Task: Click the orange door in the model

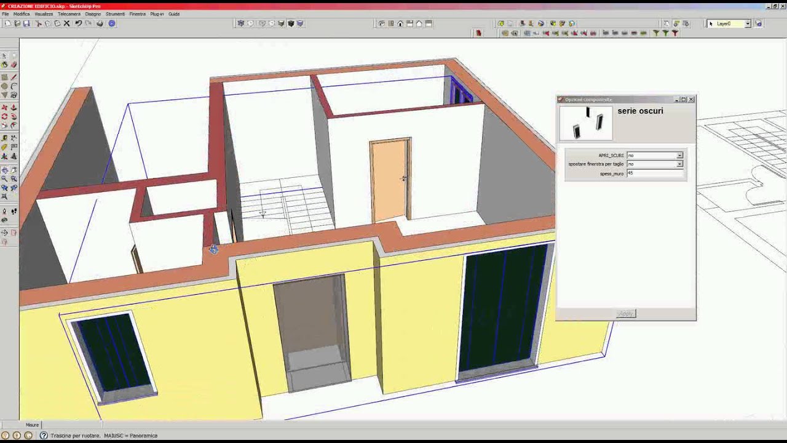Action: tap(390, 180)
